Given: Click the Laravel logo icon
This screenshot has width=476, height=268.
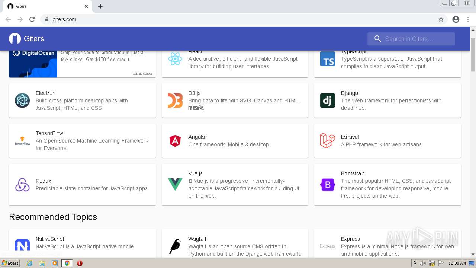Looking at the screenshot, I should (x=328, y=141).
